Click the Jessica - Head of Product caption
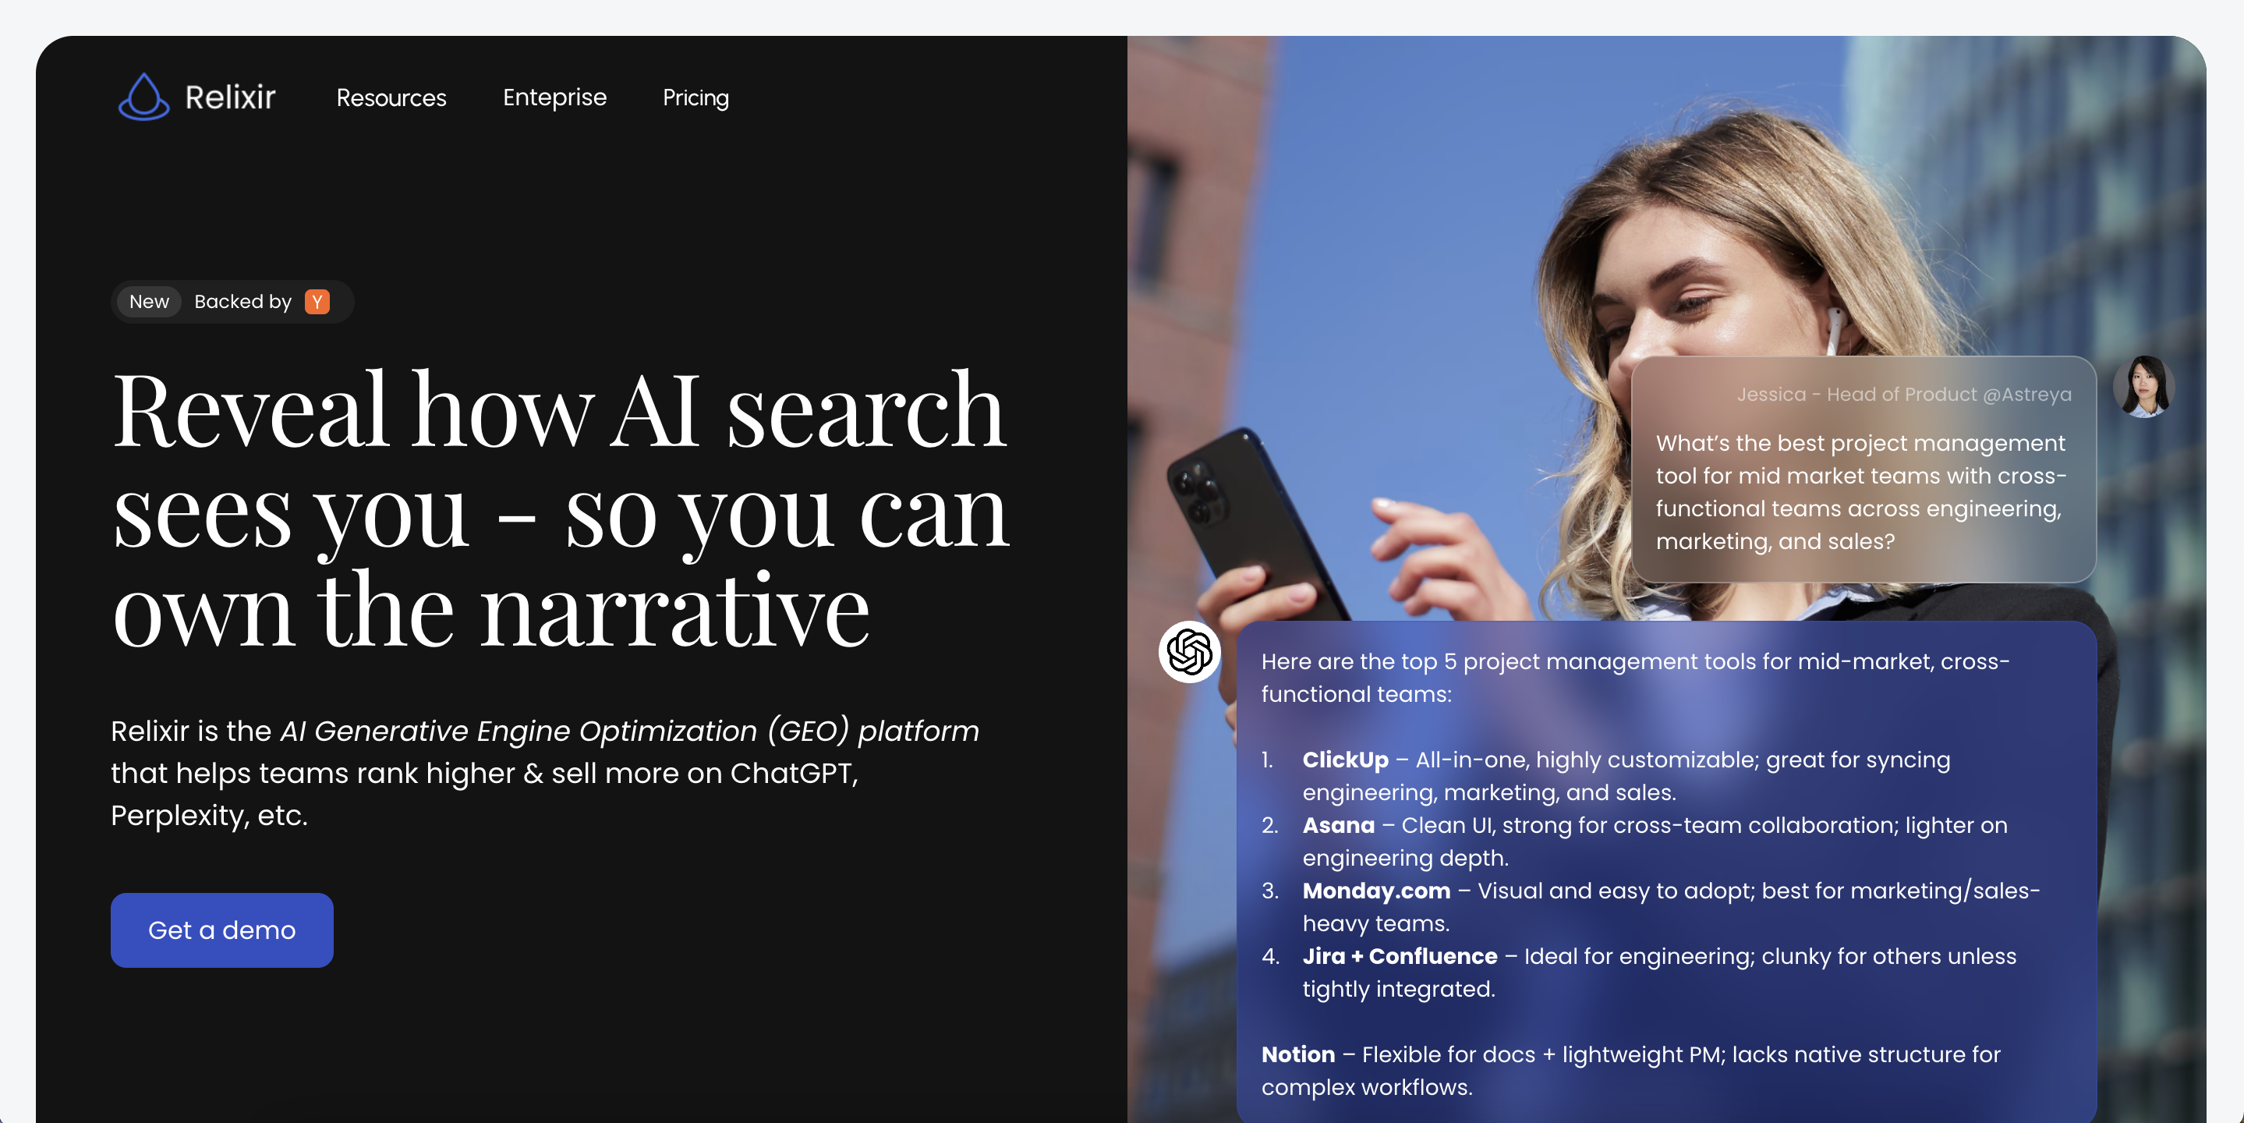Image resolution: width=2244 pixels, height=1123 pixels. [x=1904, y=394]
